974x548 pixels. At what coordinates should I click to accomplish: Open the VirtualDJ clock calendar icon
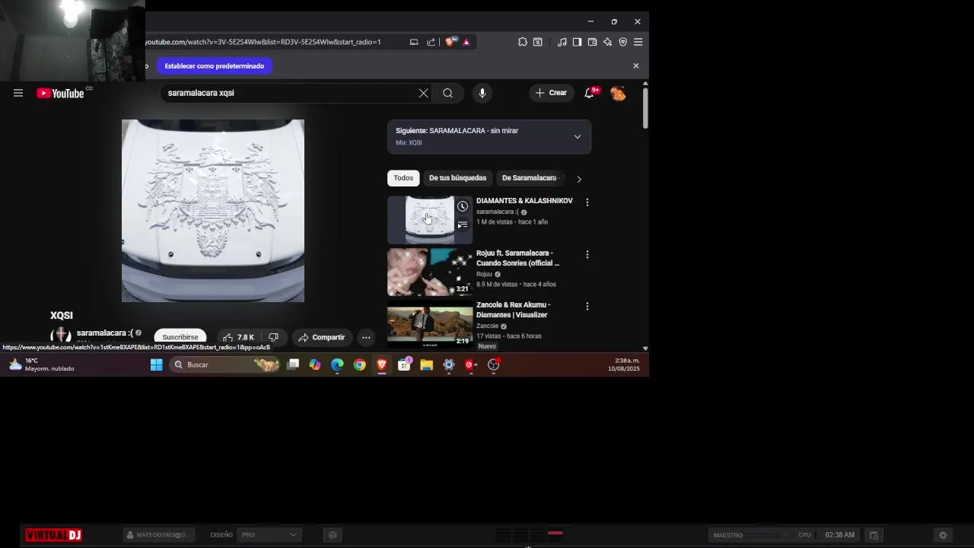pos(874,535)
